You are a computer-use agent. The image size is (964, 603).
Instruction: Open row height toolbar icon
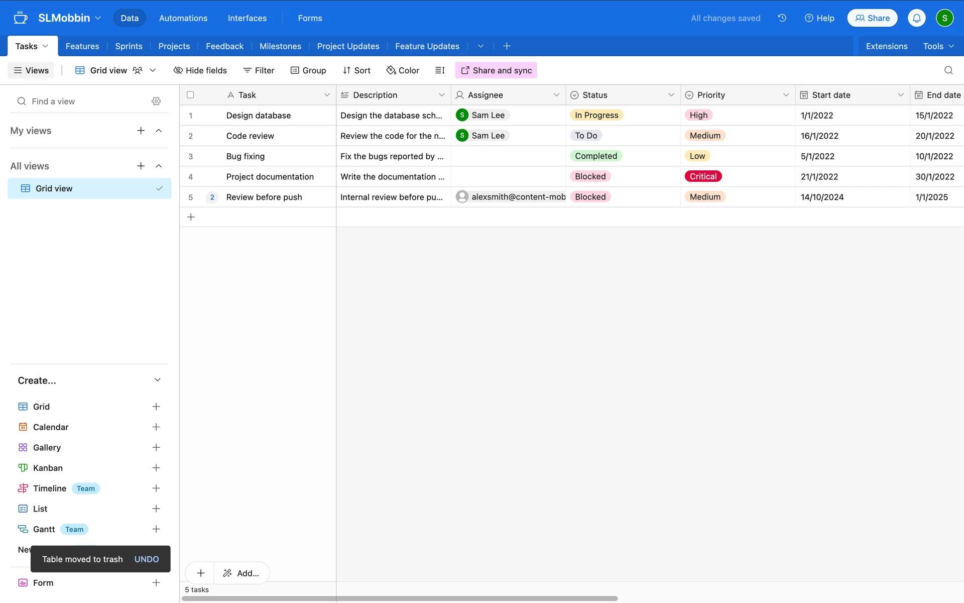click(440, 70)
